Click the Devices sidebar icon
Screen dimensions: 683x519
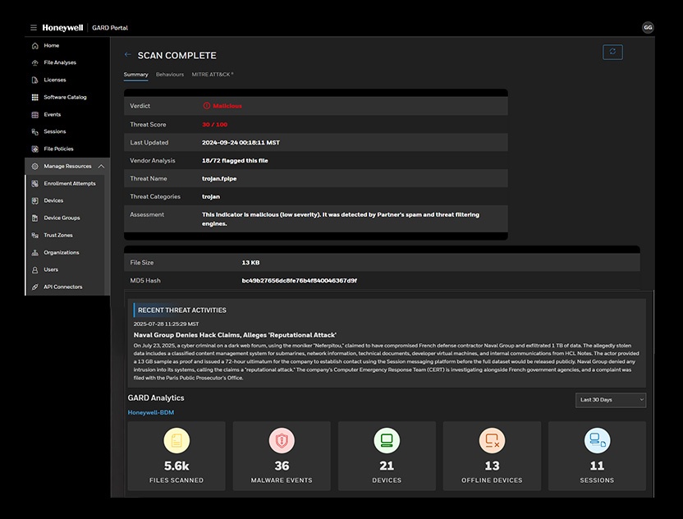[34, 200]
